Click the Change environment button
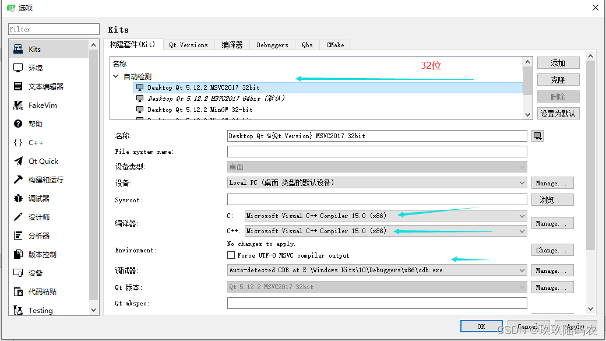The height and width of the screenshot is (341, 606). pyautogui.click(x=552, y=250)
